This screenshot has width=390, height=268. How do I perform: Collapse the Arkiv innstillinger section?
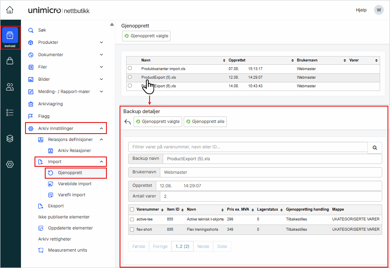coord(102,128)
